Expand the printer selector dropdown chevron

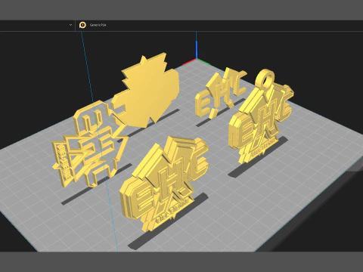(x=70, y=25)
